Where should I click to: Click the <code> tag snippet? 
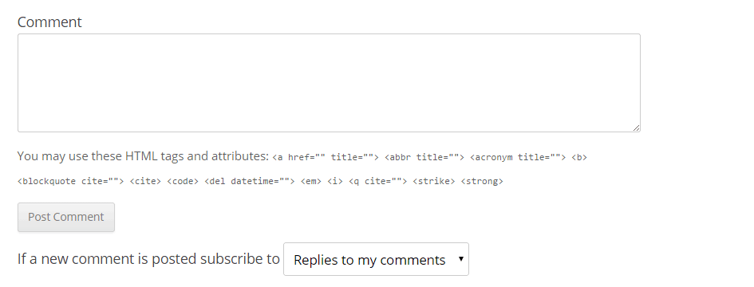(183, 181)
